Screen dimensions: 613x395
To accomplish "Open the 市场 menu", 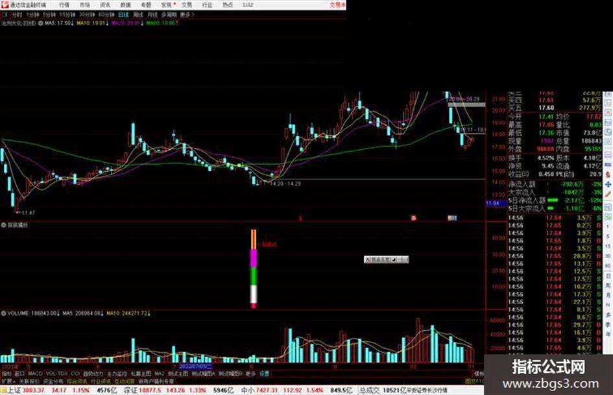I will click(84, 5).
